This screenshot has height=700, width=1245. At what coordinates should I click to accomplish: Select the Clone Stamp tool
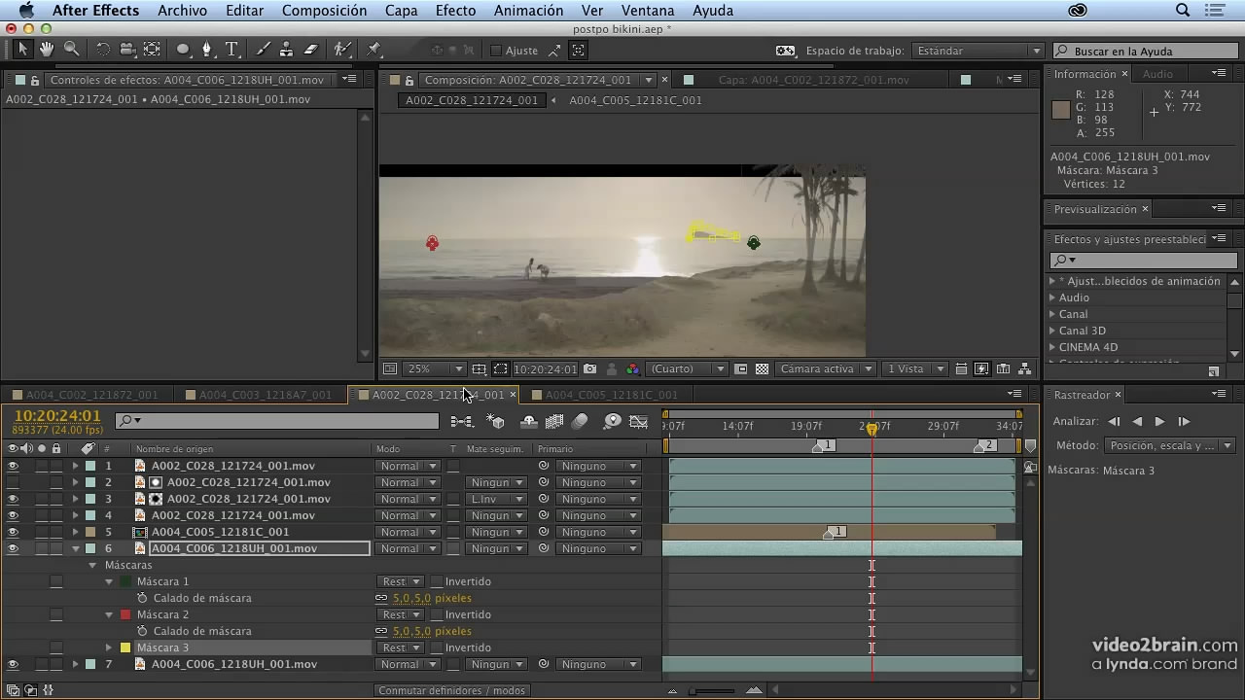(x=287, y=50)
